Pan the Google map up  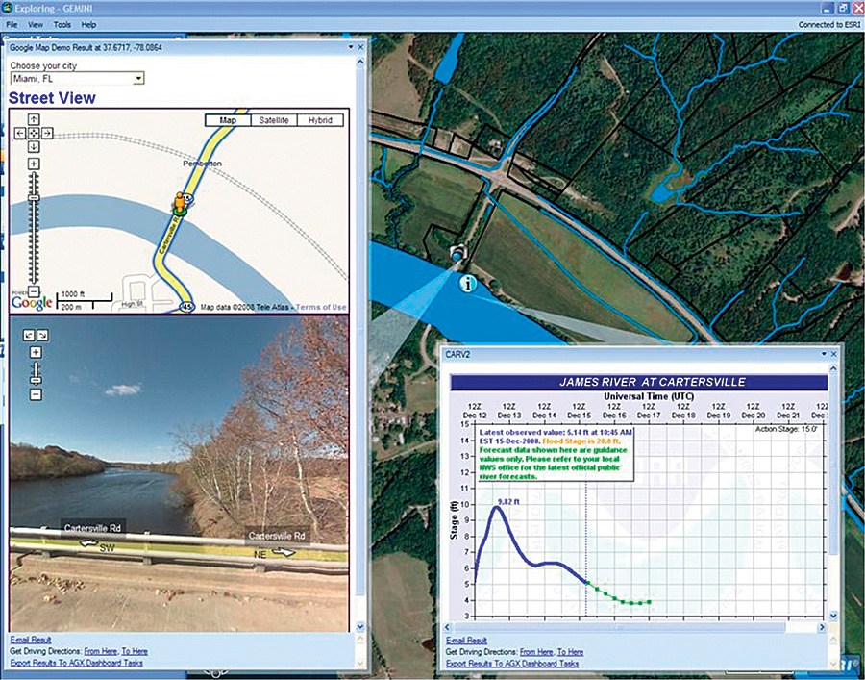pos(34,120)
